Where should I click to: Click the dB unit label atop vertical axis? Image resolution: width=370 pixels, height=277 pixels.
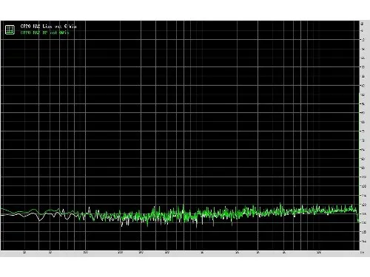[x=362, y=24]
